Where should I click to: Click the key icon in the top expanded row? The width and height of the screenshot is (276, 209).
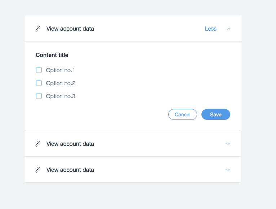[38, 29]
